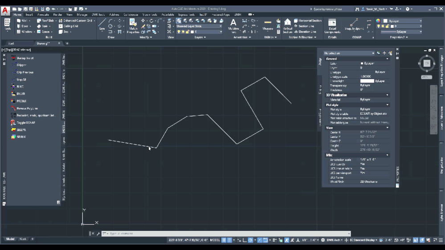This screenshot has width=445, height=250.
Task: Open Detail Components
Action: pos(332,26)
